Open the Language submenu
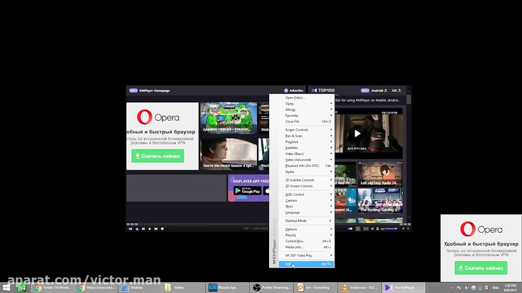This screenshot has width=522, height=293. point(306,213)
